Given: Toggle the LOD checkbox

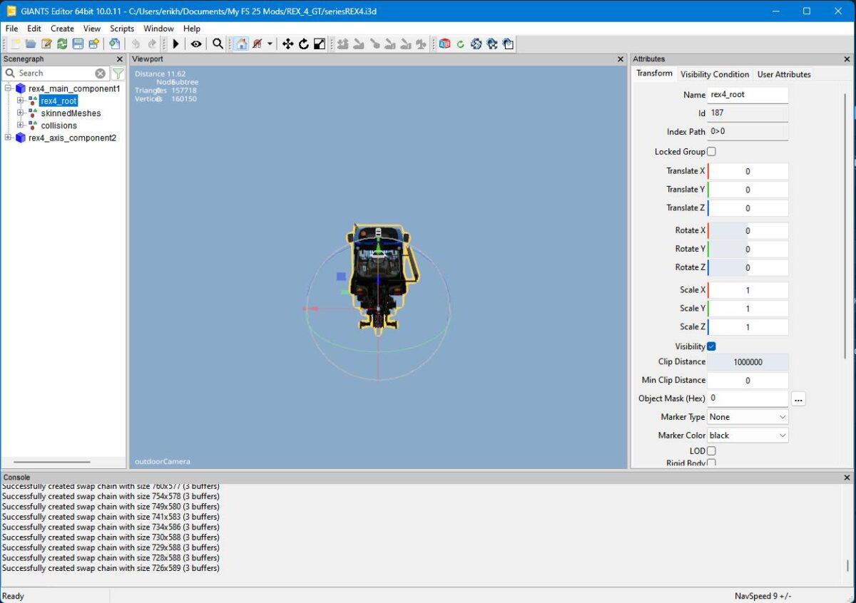Looking at the screenshot, I should (711, 451).
